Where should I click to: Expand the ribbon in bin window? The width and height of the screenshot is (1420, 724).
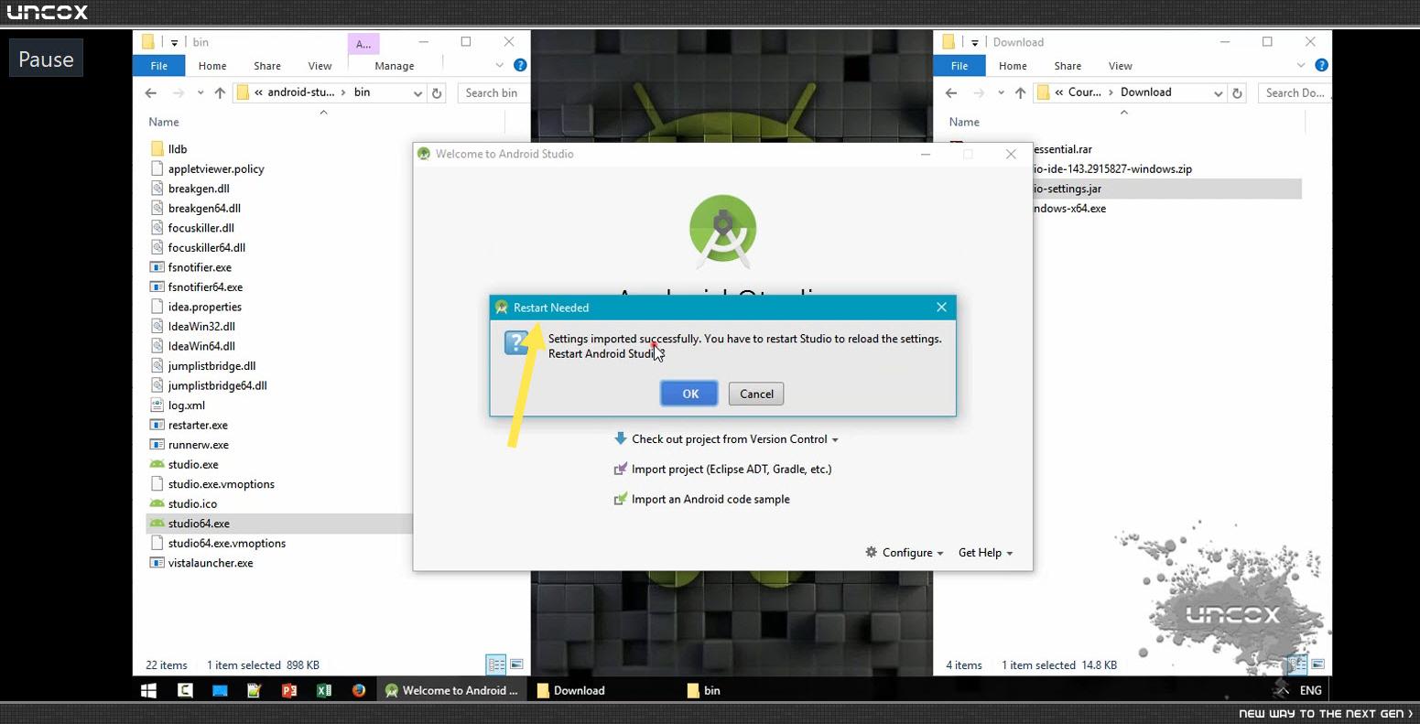(x=499, y=65)
